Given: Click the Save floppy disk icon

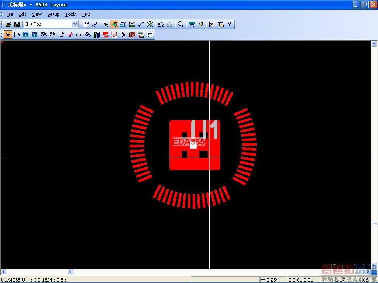Looking at the screenshot, I should 17,24.
